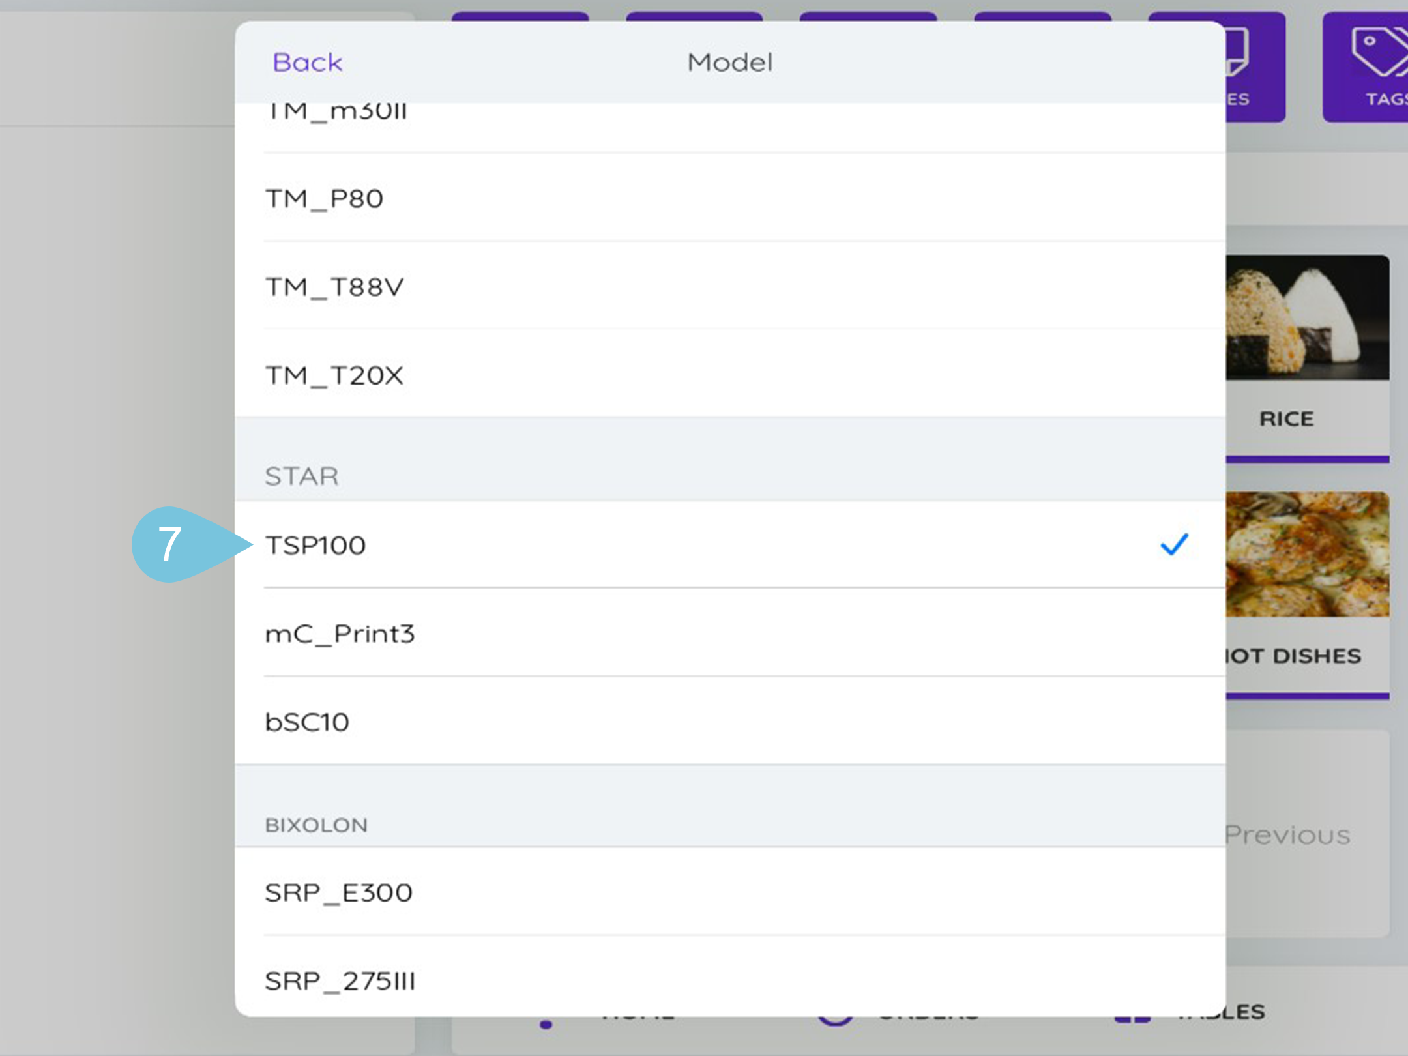The image size is (1408, 1056).
Task: Choose the TM_T20X model option
Action: point(334,375)
